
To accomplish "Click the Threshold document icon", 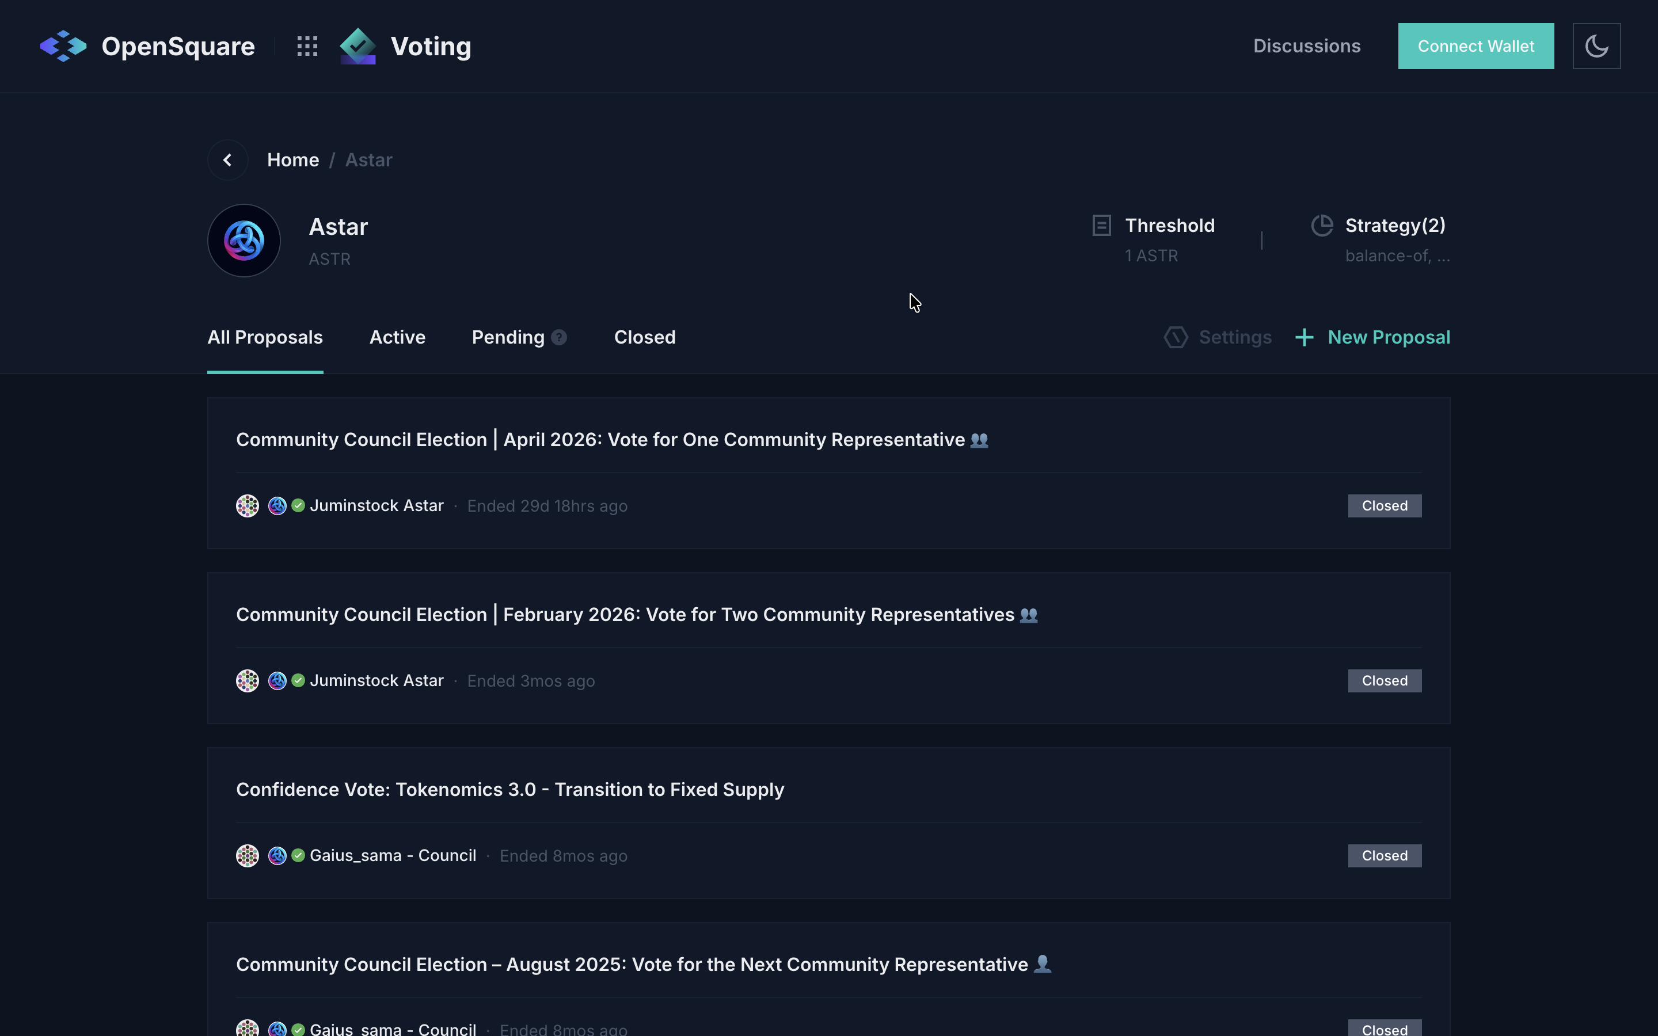I will (1102, 226).
